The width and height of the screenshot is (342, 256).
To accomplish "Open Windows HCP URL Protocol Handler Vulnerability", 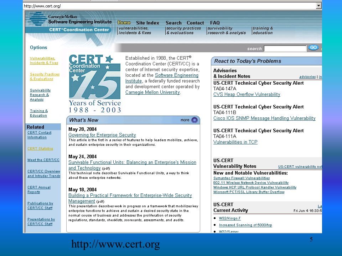I will (x=255, y=187).
